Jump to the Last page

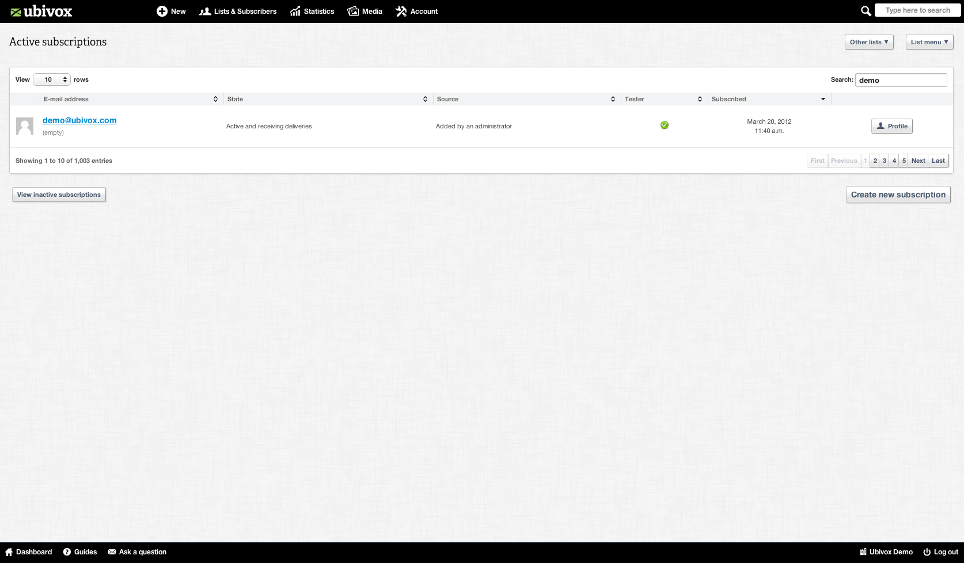point(938,161)
